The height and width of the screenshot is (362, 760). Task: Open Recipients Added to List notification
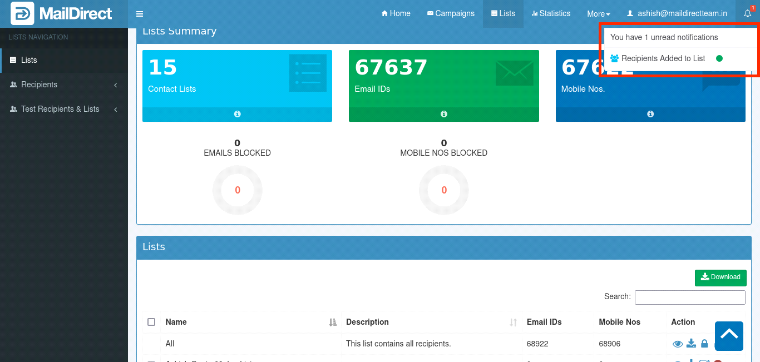[x=663, y=58]
